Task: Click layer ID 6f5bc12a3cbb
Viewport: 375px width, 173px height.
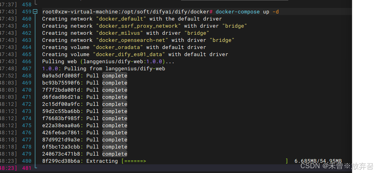Action: [x=61, y=147]
